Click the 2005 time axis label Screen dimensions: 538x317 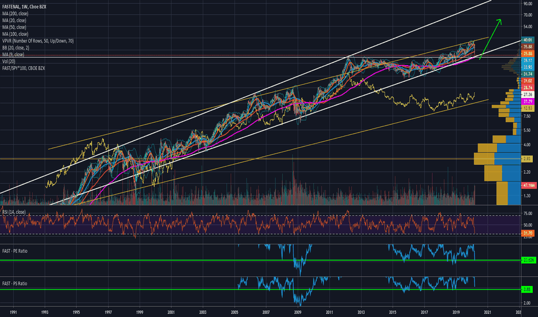tap(235, 312)
